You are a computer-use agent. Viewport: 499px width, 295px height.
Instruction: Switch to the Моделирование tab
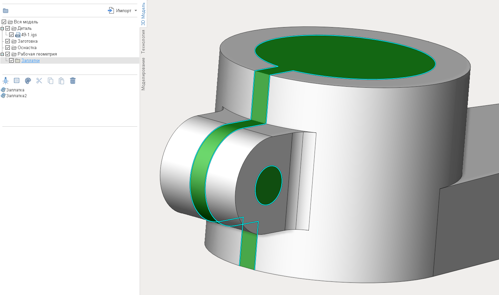(143, 74)
